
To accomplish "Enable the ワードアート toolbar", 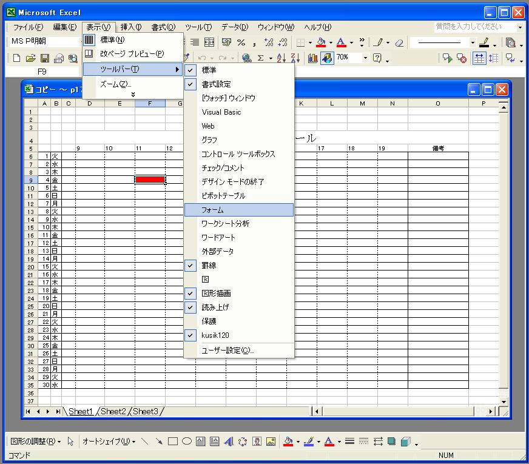I will point(239,237).
